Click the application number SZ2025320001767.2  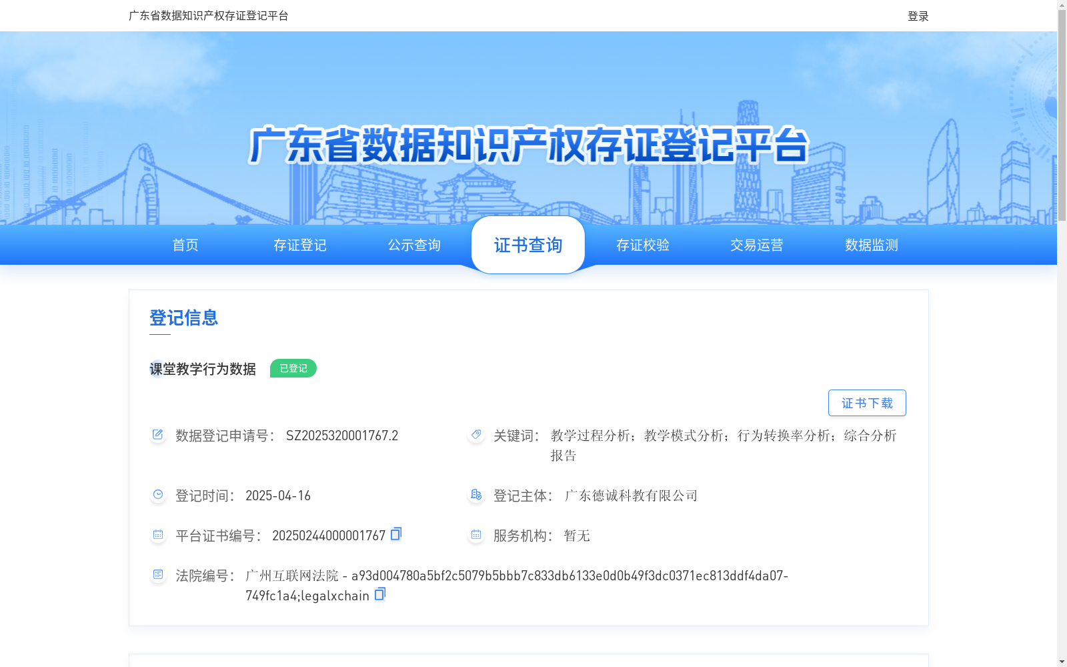pos(342,436)
